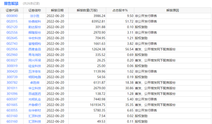The height and width of the screenshot is (124, 212).
Task: Open stock code link 002556
Action: 12,33
